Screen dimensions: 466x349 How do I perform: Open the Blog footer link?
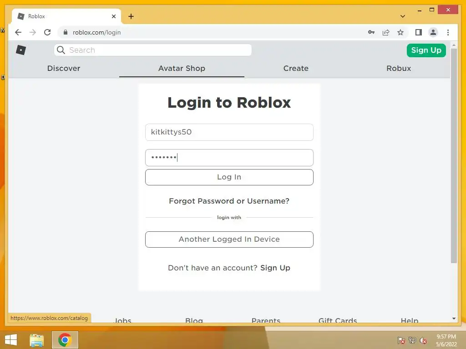click(194, 320)
